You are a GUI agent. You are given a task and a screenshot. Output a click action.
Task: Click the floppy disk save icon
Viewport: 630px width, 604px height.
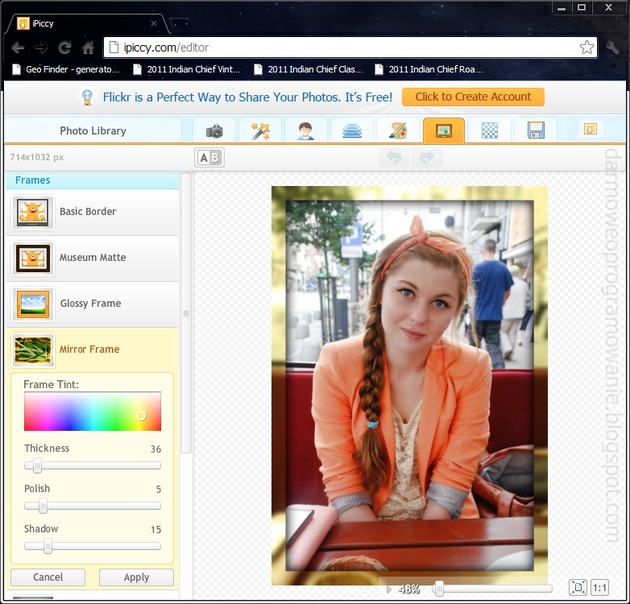(x=536, y=130)
